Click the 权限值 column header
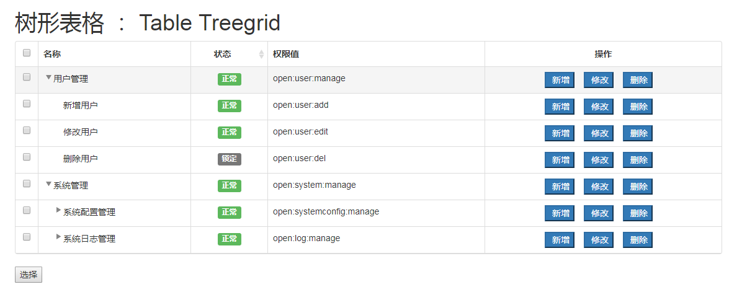 [x=286, y=55]
